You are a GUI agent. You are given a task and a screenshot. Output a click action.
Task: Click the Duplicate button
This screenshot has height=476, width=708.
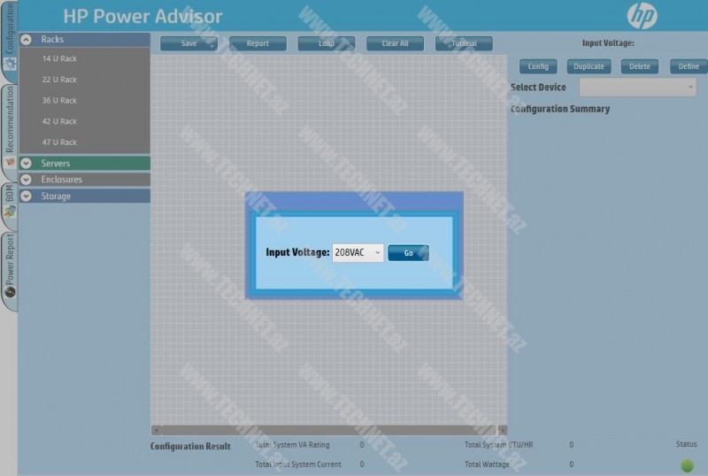[x=589, y=66]
